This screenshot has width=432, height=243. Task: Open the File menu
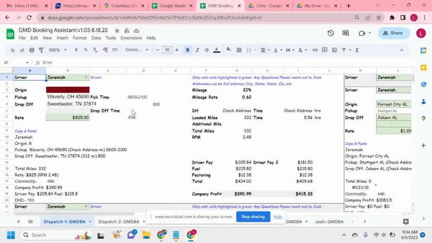pyautogui.click(x=22, y=38)
